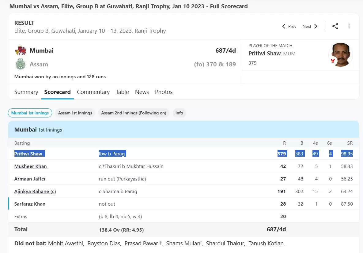The height and width of the screenshot is (253, 363).
Task: Click the share icon
Action: (335, 26)
